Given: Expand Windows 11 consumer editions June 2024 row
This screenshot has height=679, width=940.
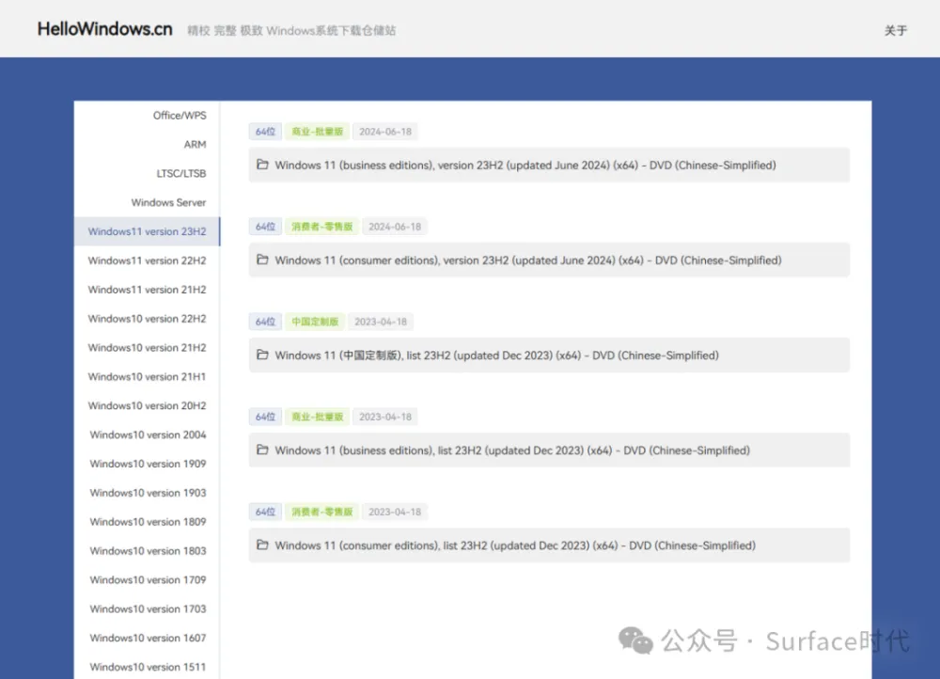Looking at the screenshot, I should click(x=549, y=261).
